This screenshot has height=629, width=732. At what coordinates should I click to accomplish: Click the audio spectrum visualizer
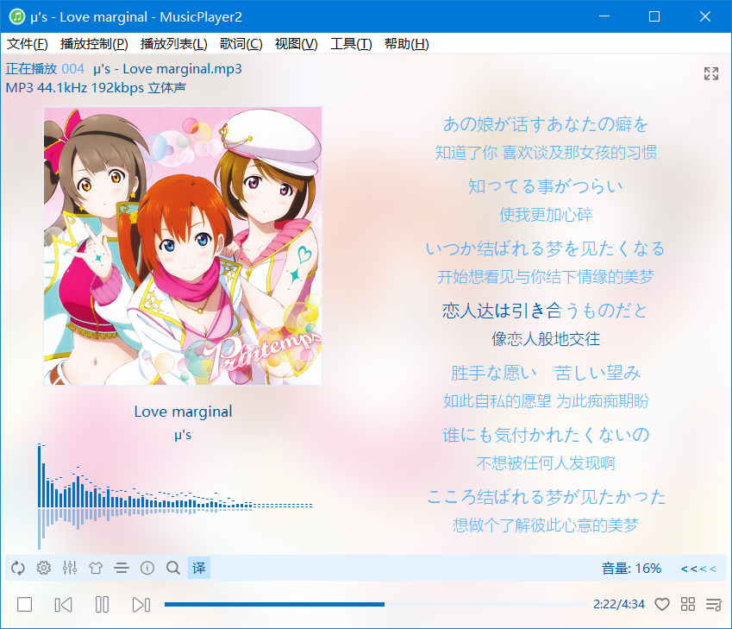(175, 496)
